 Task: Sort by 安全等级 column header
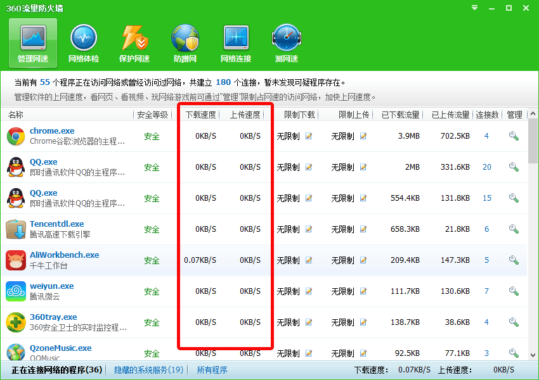pos(152,115)
